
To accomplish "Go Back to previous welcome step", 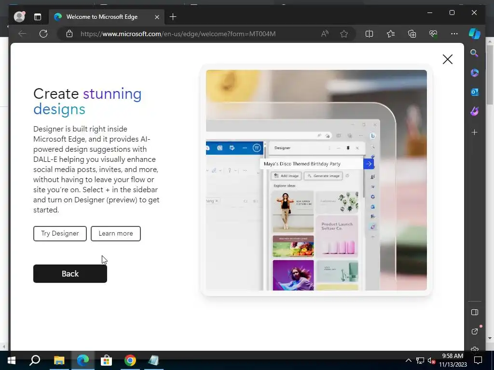I will click(70, 274).
